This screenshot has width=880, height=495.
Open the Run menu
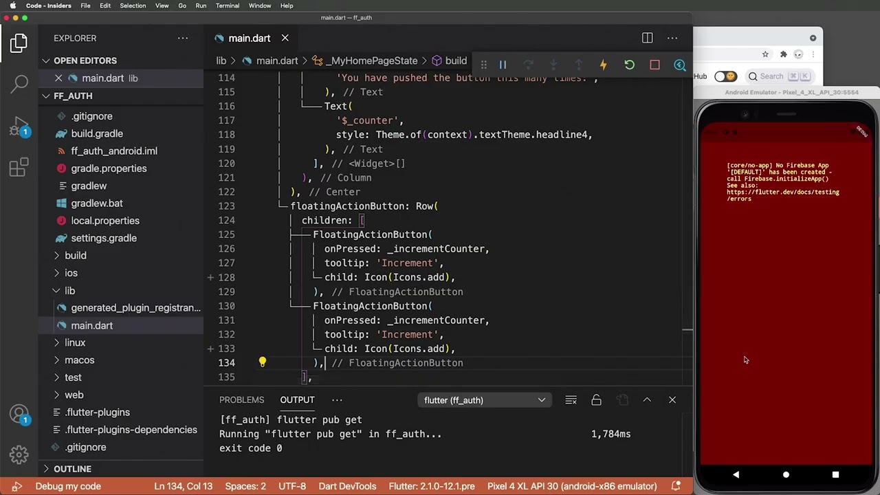[201, 5]
